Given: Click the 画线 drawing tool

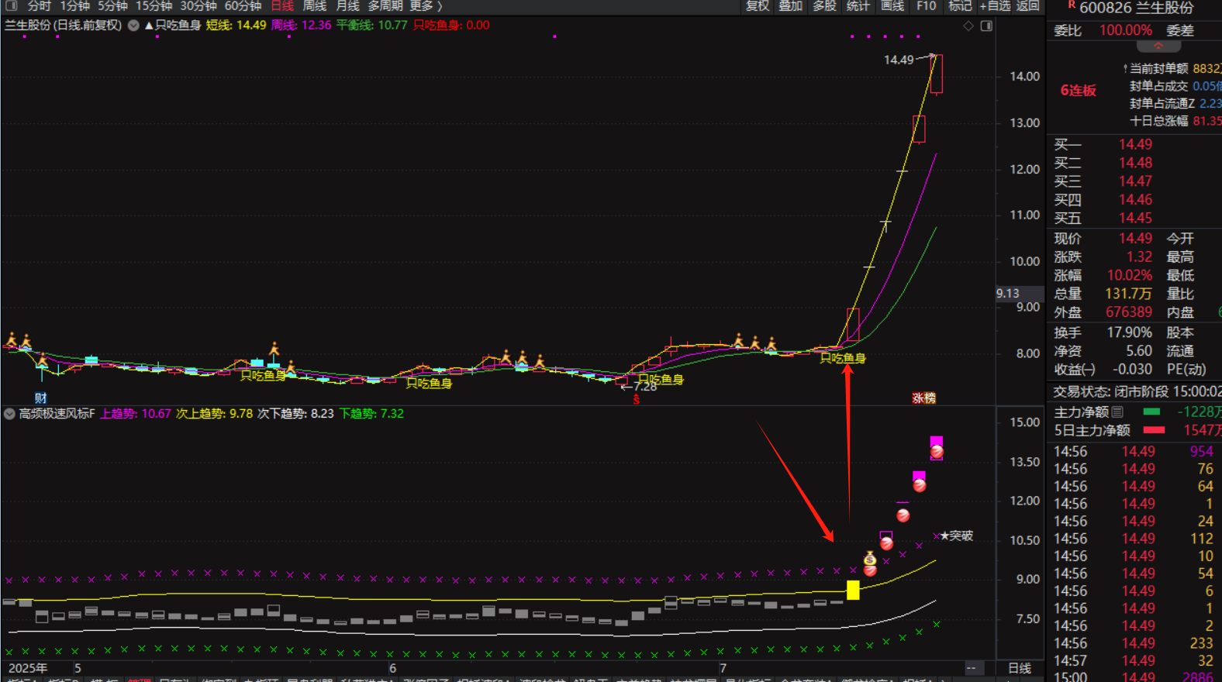Looking at the screenshot, I should click(892, 5).
